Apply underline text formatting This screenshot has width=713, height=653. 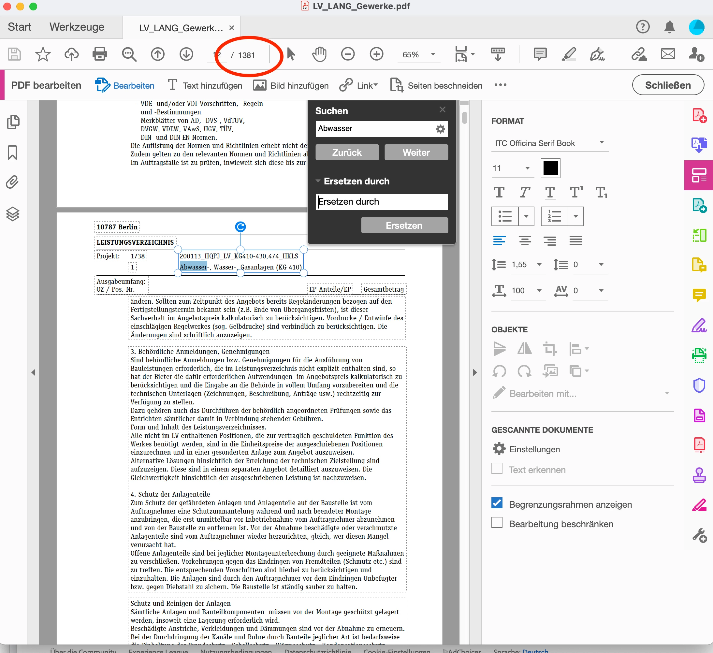click(x=550, y=193)
